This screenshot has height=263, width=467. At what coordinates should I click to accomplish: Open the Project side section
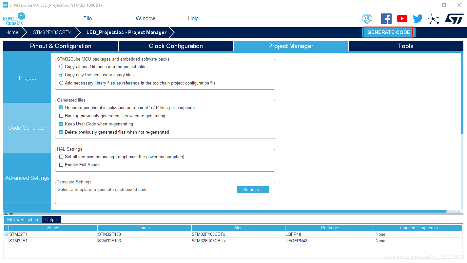[27, 78]
